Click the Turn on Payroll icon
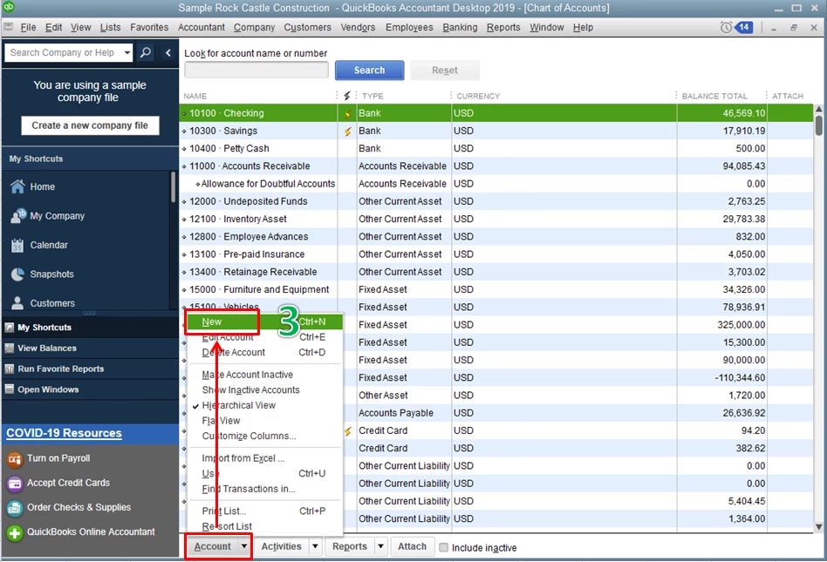827x562 pixels. pyautogui.click(x=14, y=459)
